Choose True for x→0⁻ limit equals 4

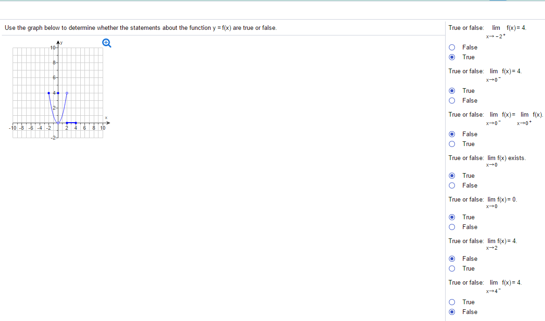[x=452, y=91]
